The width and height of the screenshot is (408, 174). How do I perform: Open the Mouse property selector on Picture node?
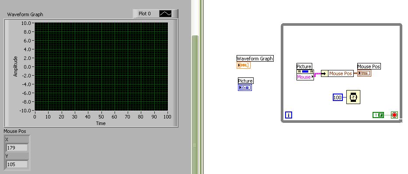[305, 77]
